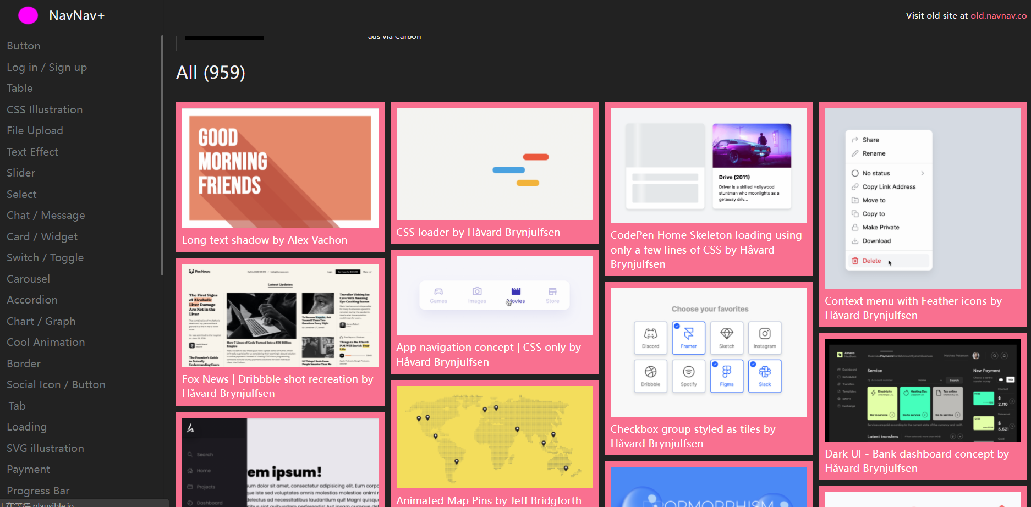The width and height of the screenshot is (1031, 507).
Task: Select Carousel category in sidebar
Action: pos(28,279)
